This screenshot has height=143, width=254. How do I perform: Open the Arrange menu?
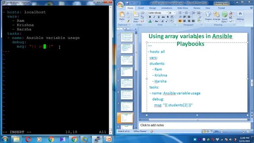216,16
